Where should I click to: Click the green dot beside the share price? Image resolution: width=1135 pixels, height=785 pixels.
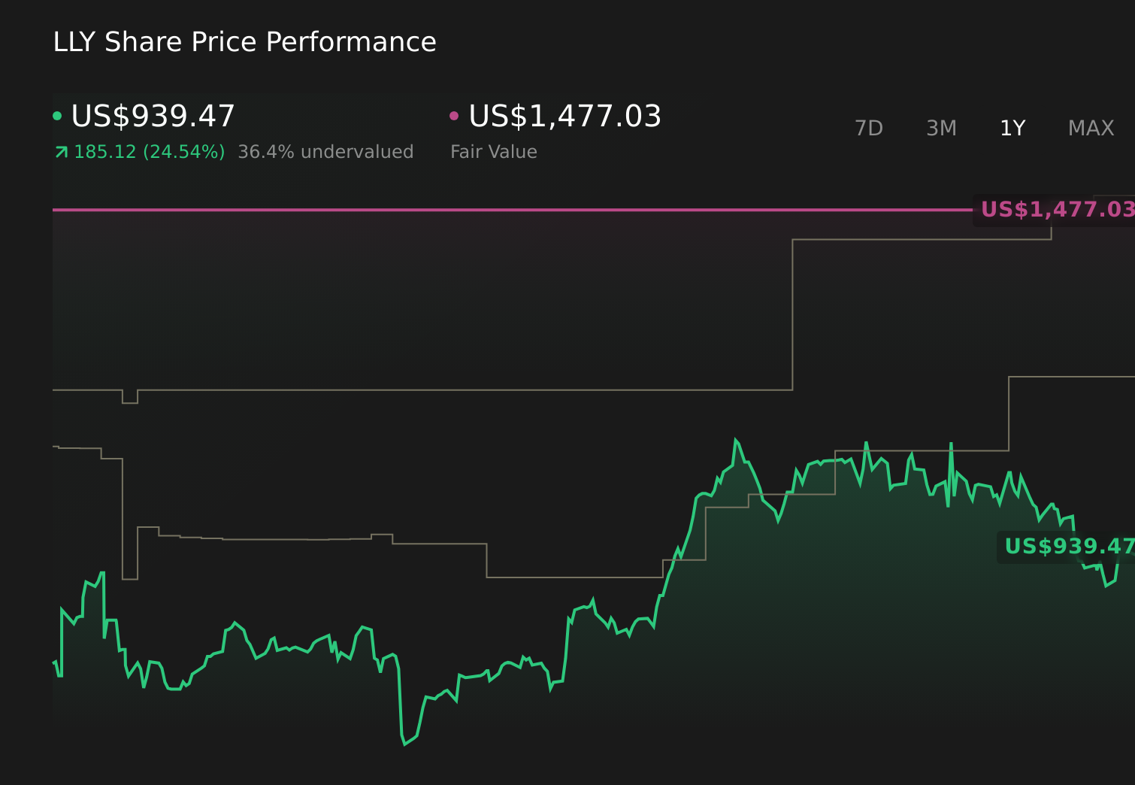[57, 116]
